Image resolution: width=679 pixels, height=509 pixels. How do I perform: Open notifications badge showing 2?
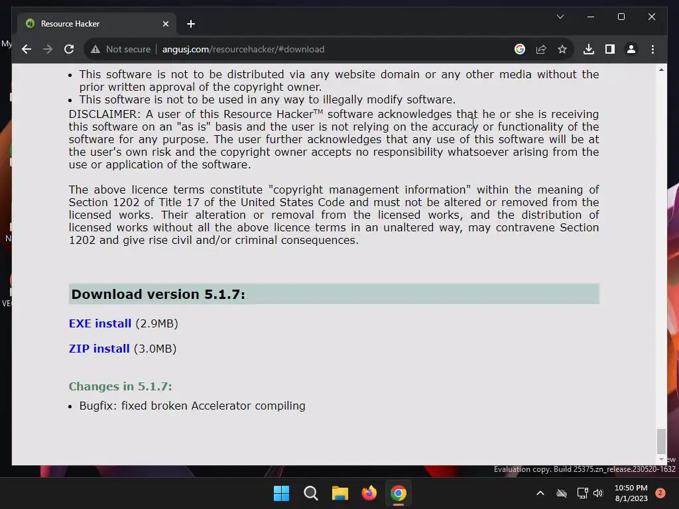click(660, 492)
